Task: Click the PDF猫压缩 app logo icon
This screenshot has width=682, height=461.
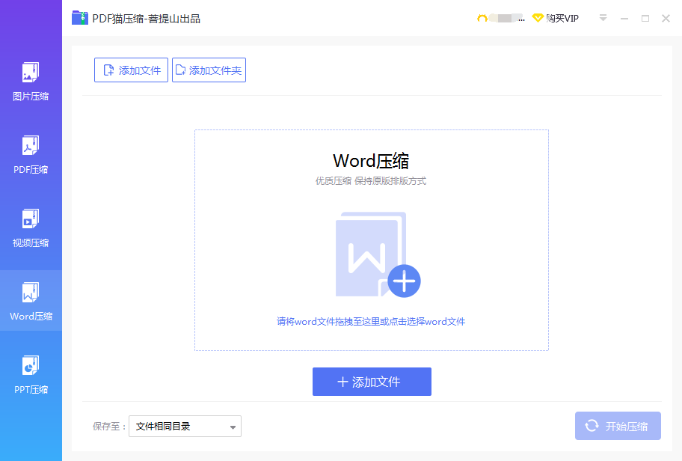Action: pyautogui.click(x=79, y=18)
